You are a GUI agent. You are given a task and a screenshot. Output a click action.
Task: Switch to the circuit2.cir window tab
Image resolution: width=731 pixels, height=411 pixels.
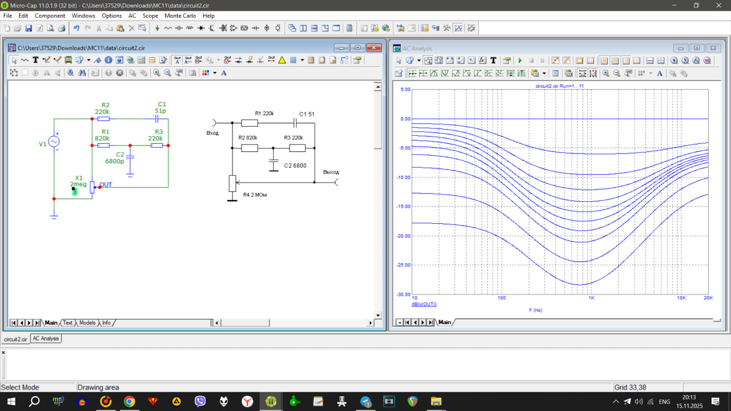(15, 339)
